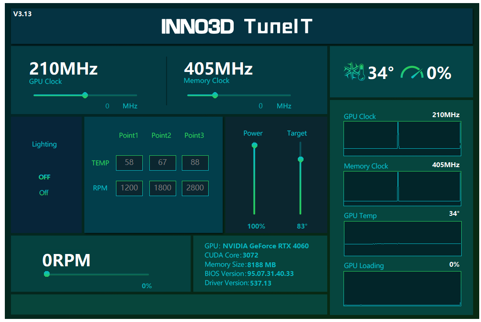Click the Driver Version 537.13 value
The height and width of the screenshot is (322, 481).
coord(260,283)
